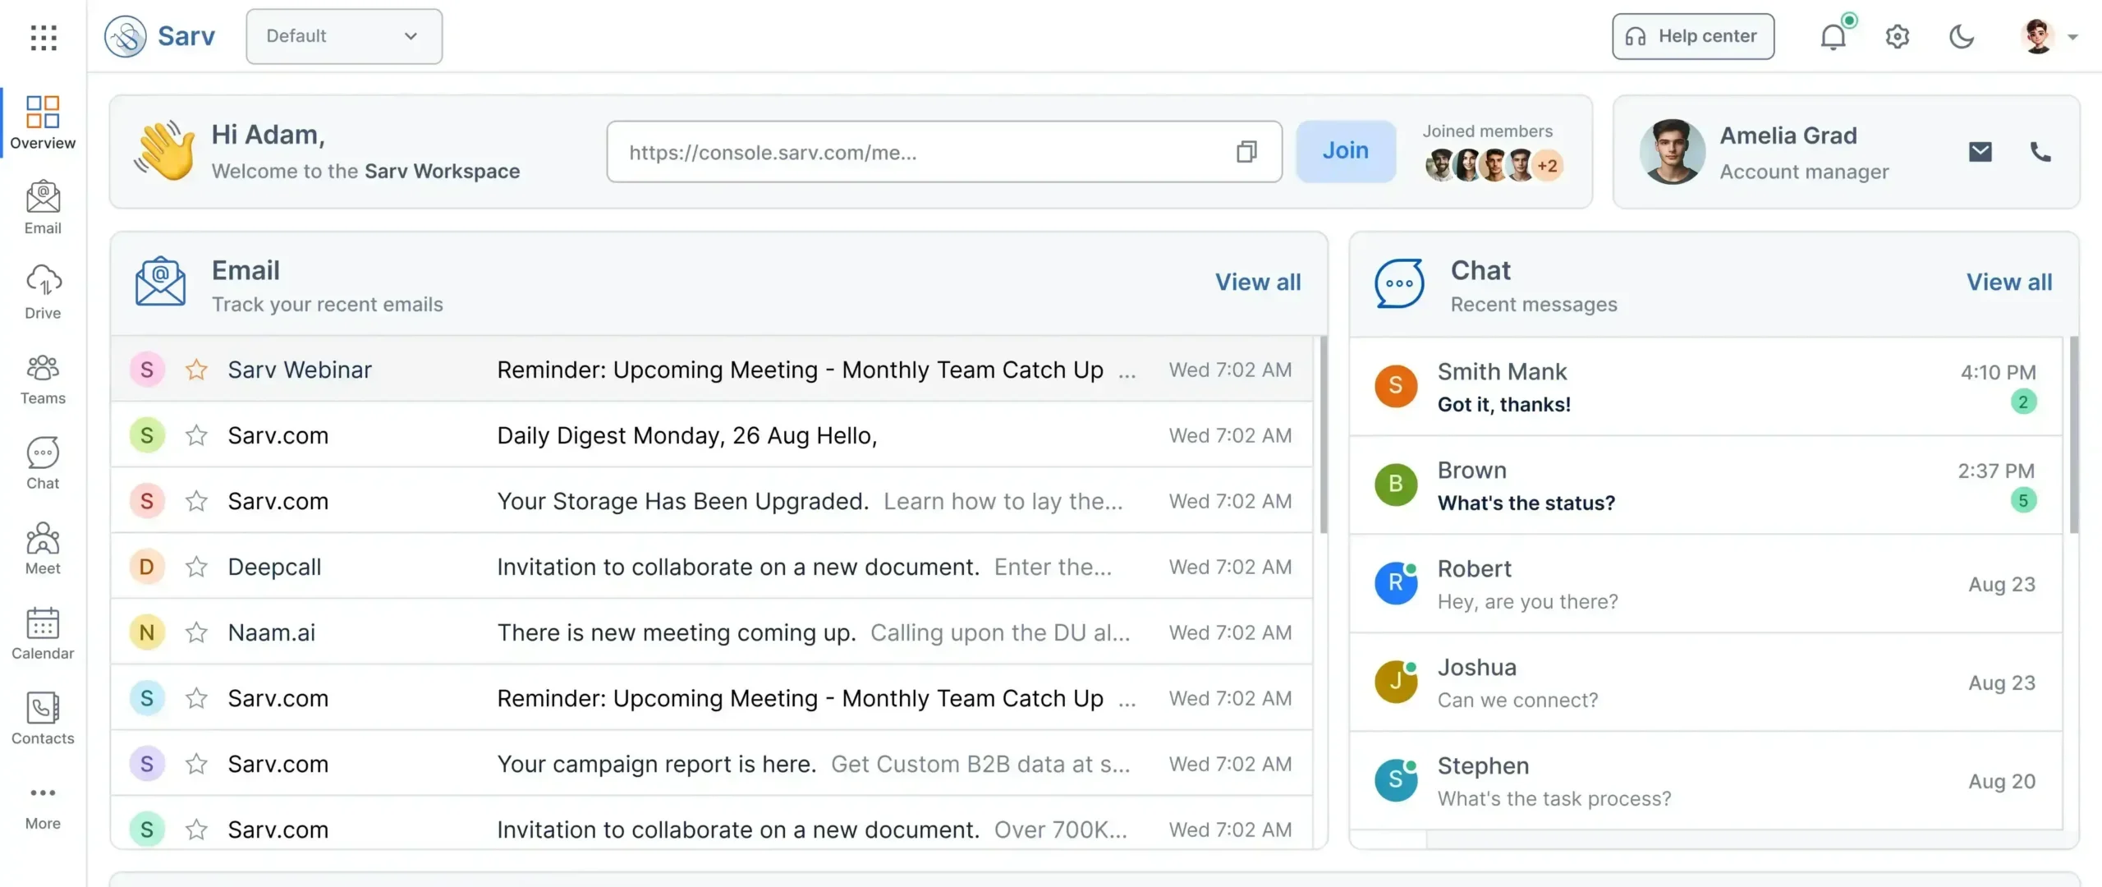
Task: Click the Chat panel bubble icon
Action: 1399,283
